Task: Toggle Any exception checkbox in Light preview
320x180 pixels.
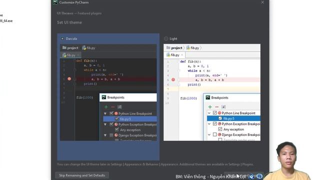Action: 220,129
